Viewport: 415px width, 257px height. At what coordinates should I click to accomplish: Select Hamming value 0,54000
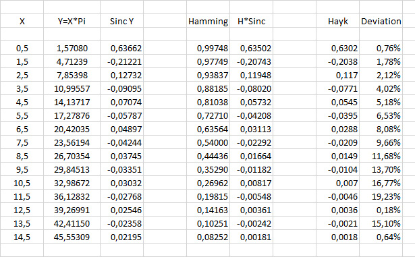[x=208, y=142]
